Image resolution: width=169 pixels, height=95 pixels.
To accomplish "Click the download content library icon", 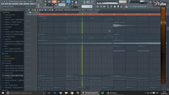I will 126,7.
